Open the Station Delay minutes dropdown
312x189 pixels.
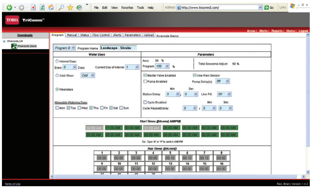173,94
